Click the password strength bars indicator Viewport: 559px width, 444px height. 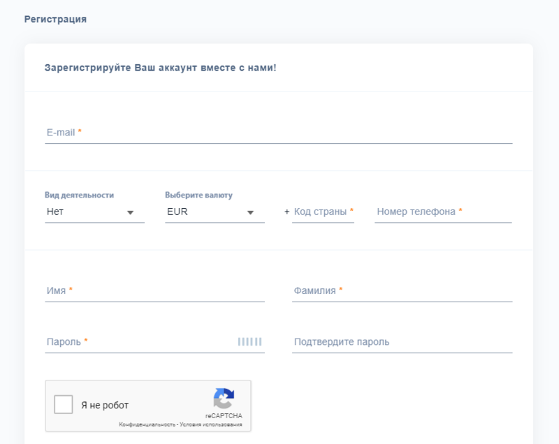tap(249, 341)
